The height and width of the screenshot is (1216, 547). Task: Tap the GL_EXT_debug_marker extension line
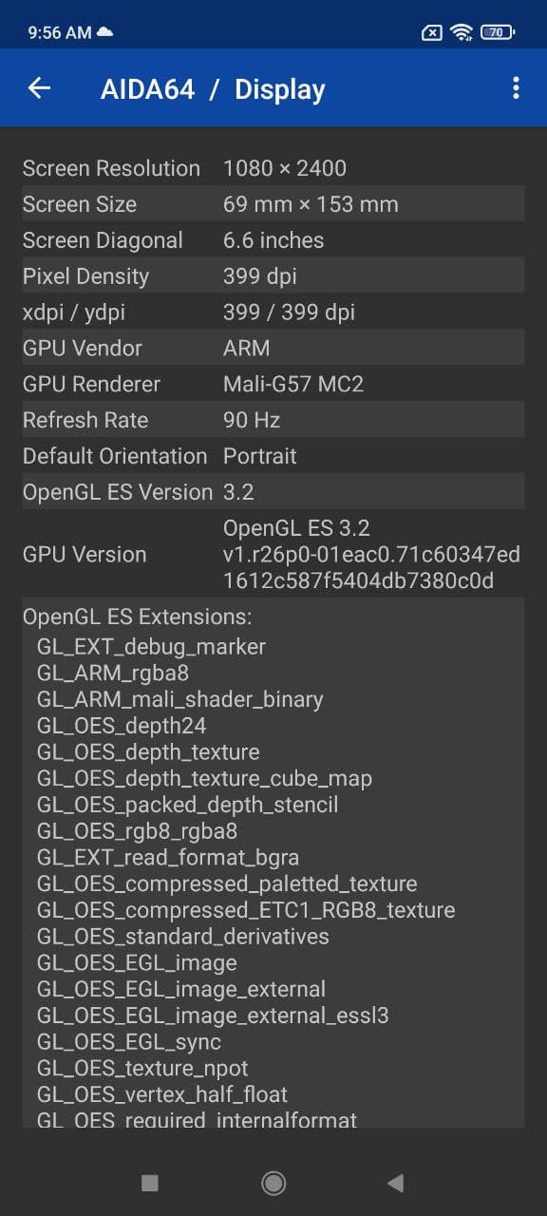[x=151, y=647]
